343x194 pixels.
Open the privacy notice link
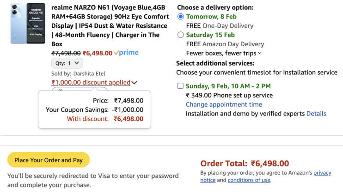(x=322, y=173)
